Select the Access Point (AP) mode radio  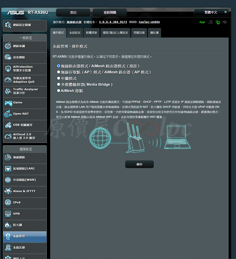point(58,72)
